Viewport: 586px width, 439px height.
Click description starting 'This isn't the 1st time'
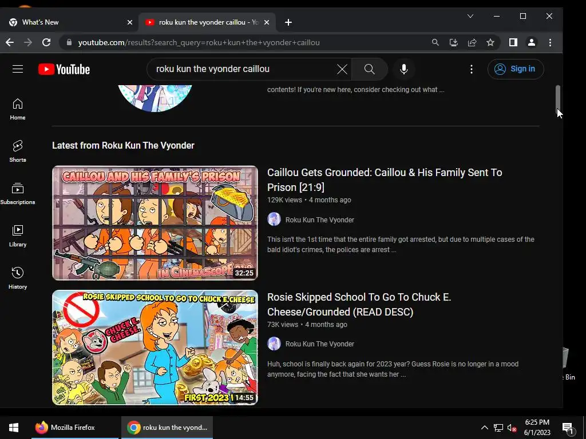[401, 245]
